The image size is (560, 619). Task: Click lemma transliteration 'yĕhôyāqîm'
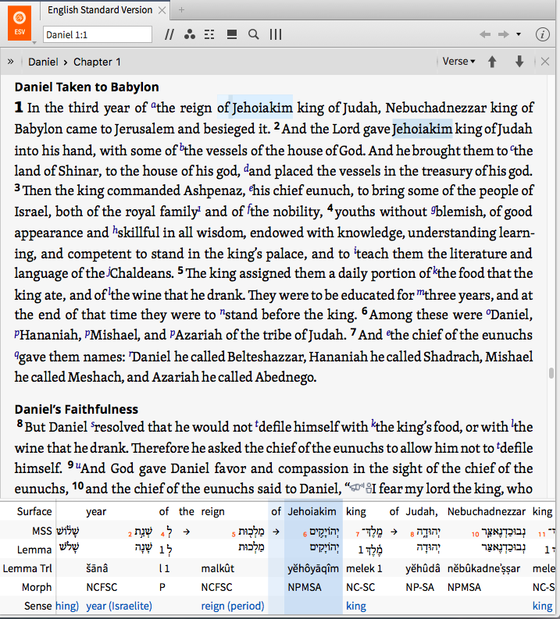pyautogui.click(x=313, y=568)
